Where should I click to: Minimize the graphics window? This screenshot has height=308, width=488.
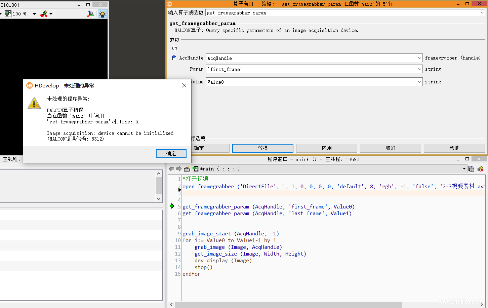coord(79,5)
